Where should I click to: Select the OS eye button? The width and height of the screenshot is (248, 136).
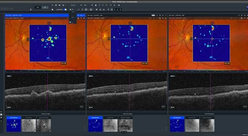[x=45, y=7]
